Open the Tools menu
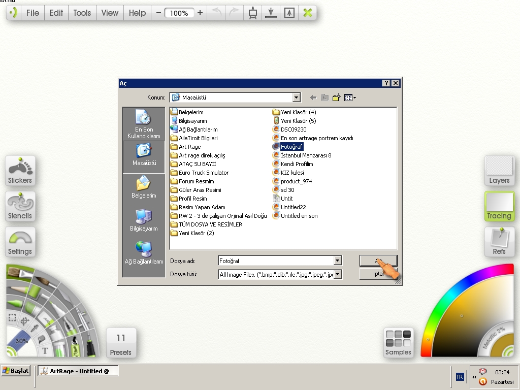This screenshot has height=390, width=520. coord(82,13)
